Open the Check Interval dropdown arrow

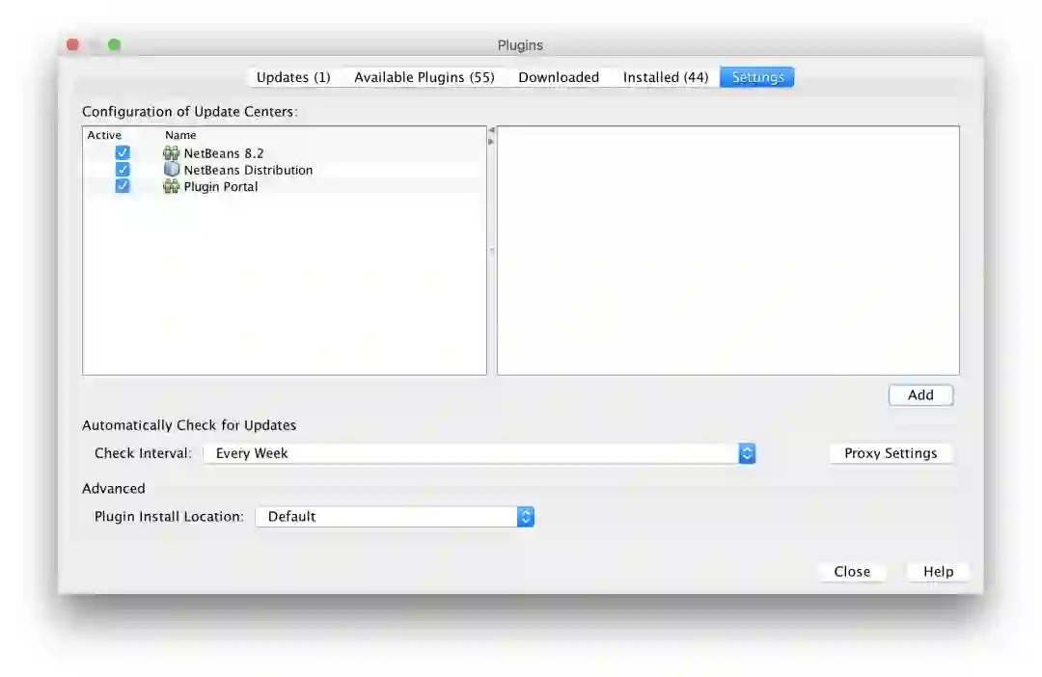747,453
